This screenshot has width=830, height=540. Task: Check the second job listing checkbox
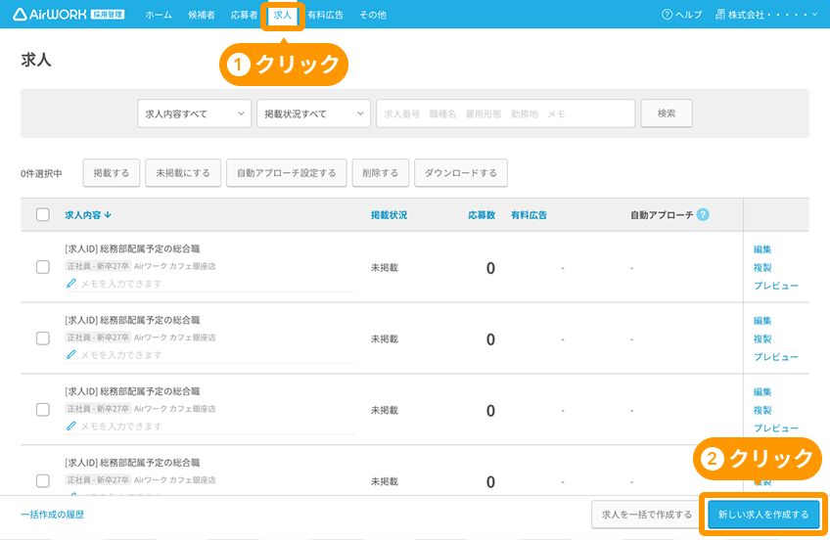point(43,338)
